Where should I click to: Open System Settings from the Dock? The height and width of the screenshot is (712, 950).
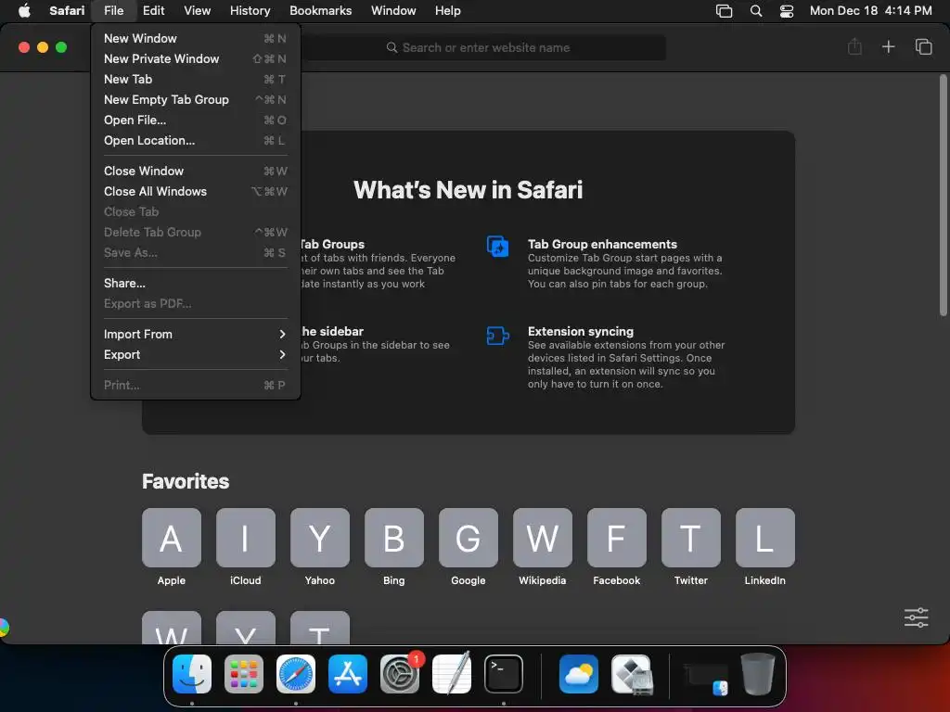(400, 674)
